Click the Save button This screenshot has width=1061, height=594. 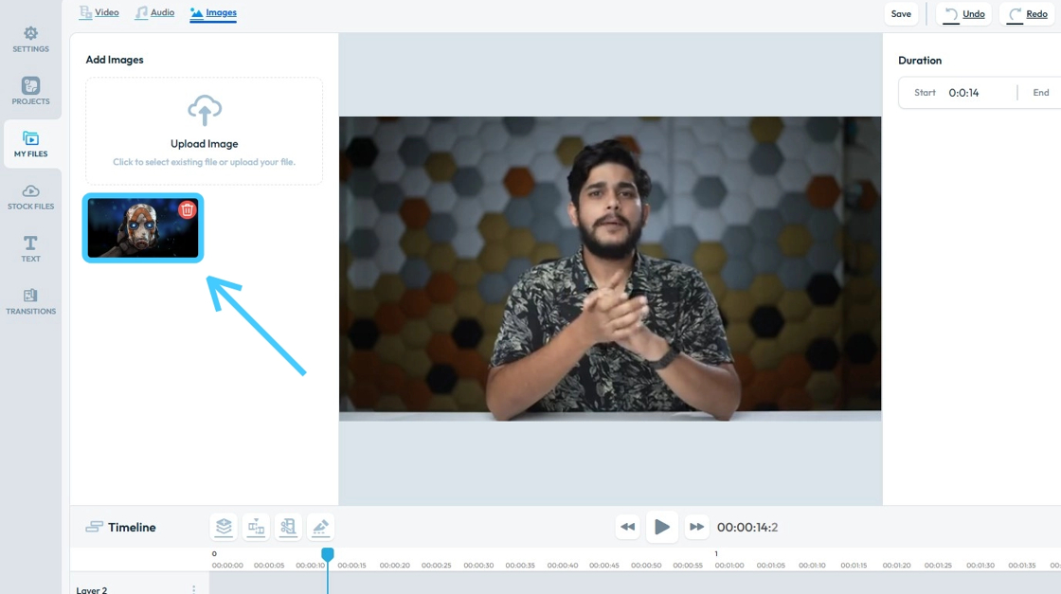(901, 13)
